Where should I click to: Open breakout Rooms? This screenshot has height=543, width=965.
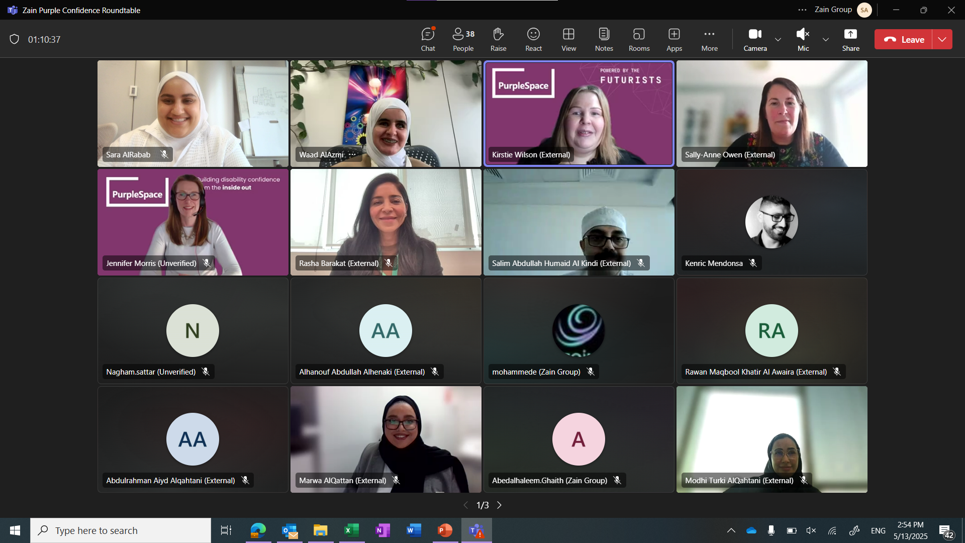pos(639,39)
